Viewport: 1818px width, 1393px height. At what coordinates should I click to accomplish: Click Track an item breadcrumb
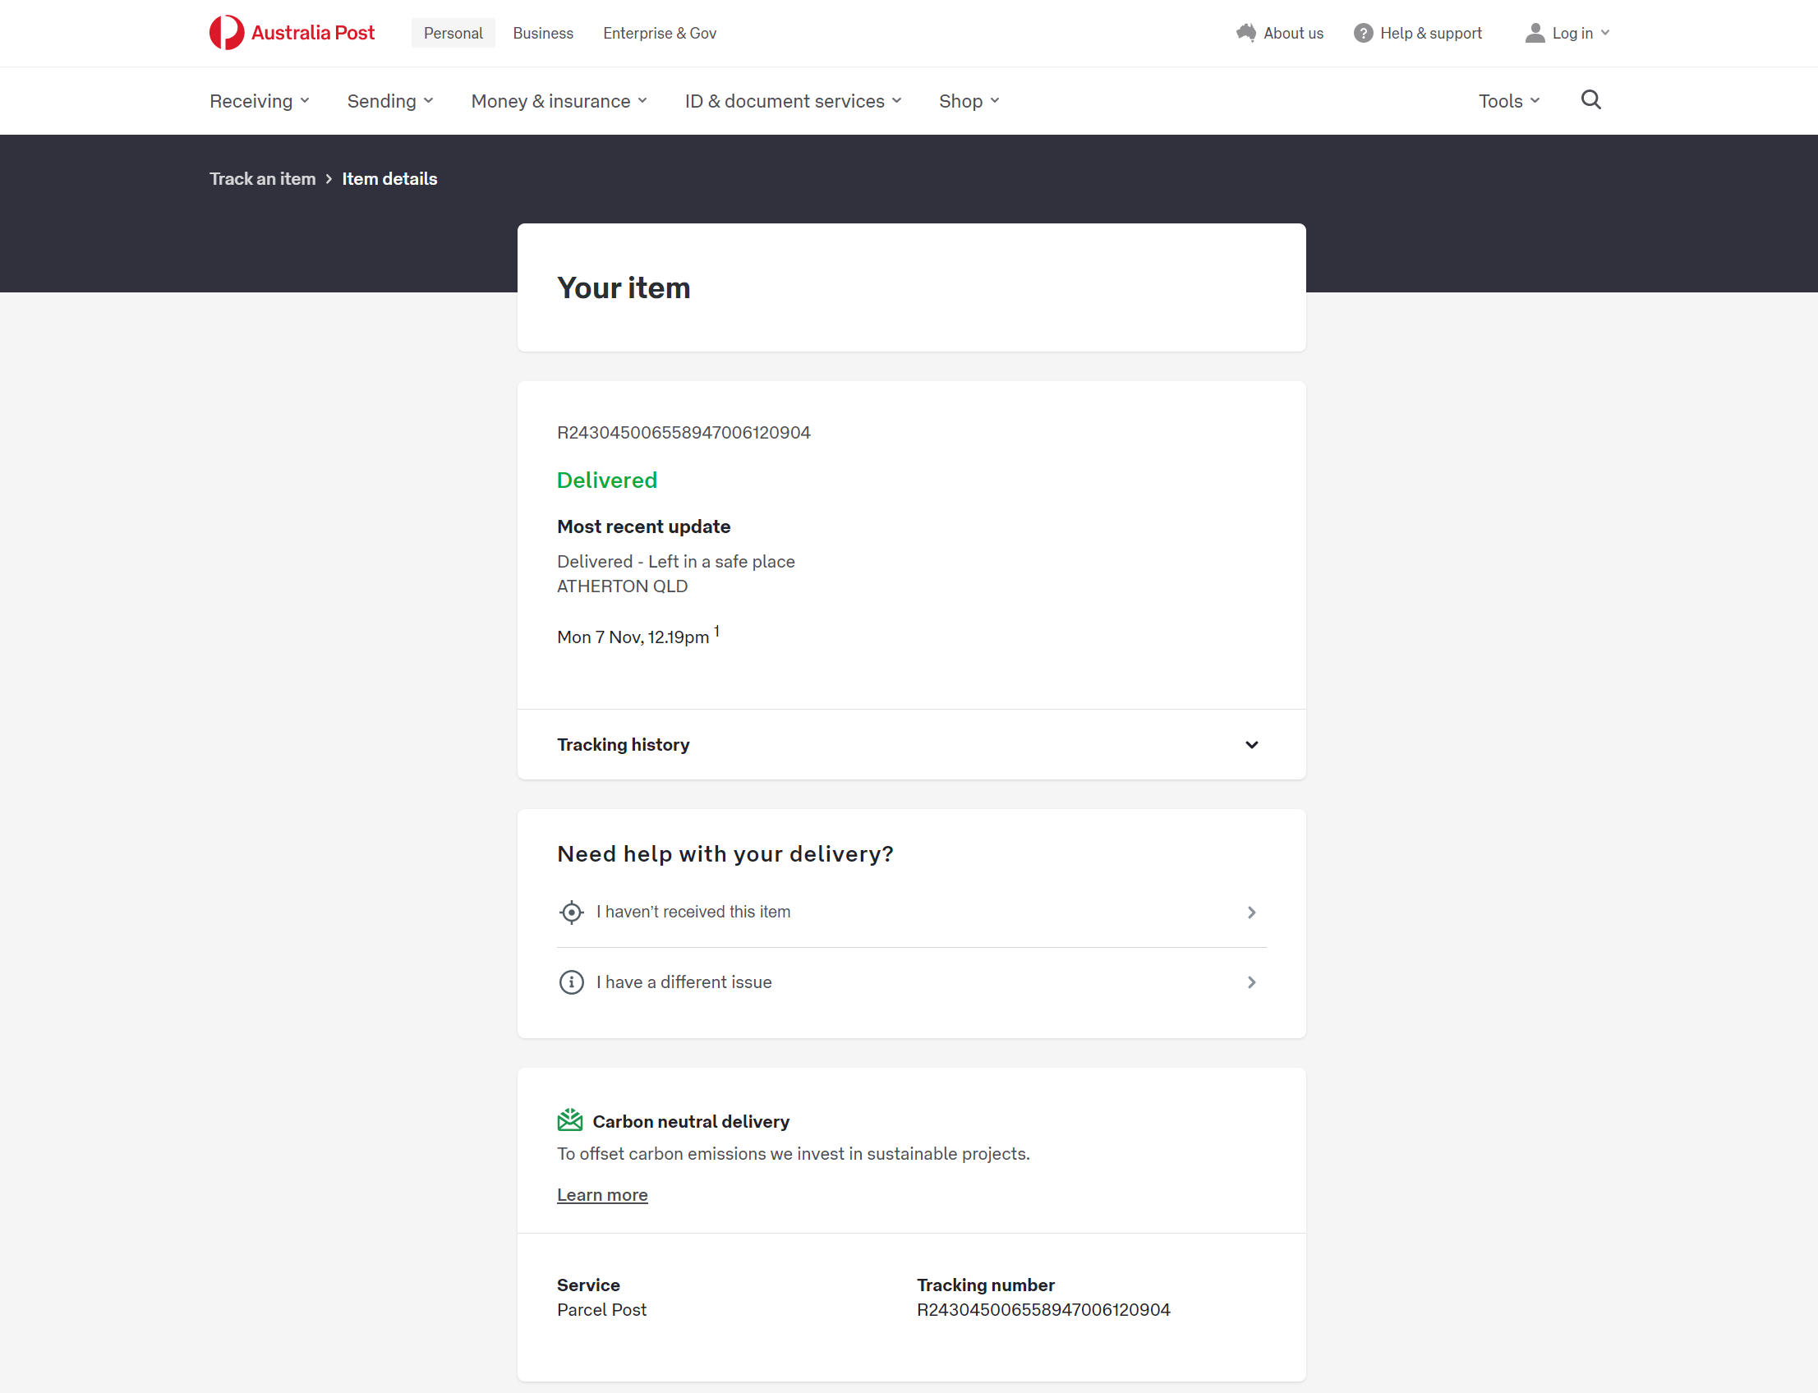[x=262, y=179]
